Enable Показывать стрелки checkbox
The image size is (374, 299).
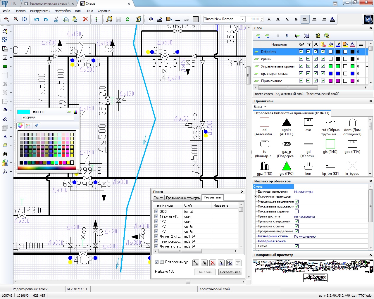pos(297,211)
